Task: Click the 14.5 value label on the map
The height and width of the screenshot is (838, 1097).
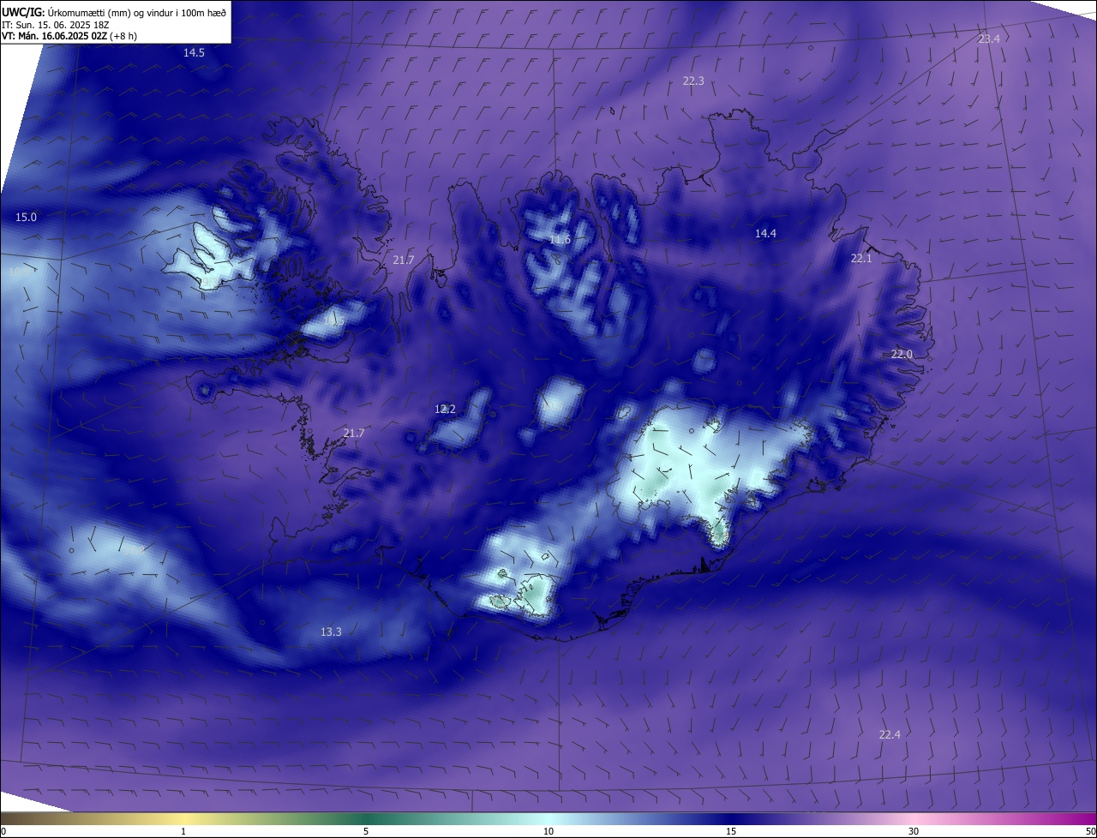Action: pos(194,53)
